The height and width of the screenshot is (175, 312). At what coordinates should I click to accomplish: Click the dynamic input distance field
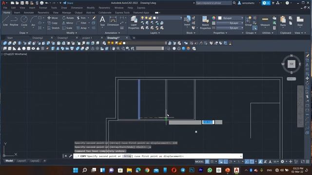(x=208, y=122)
